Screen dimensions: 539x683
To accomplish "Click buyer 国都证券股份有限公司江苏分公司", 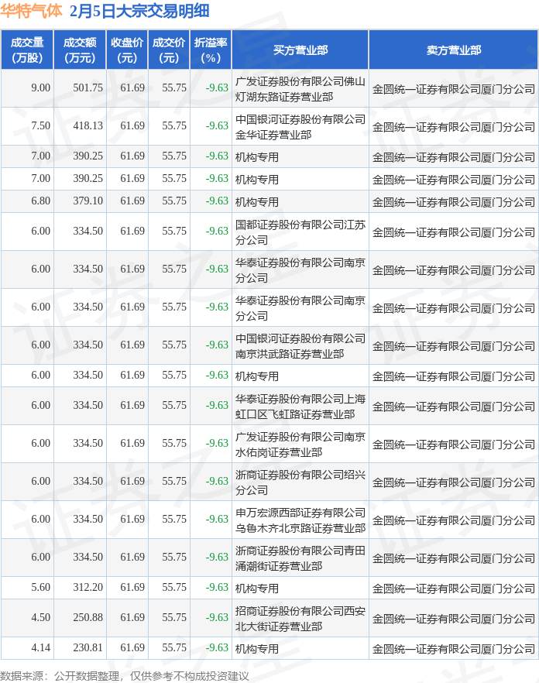I will (300, 232).
